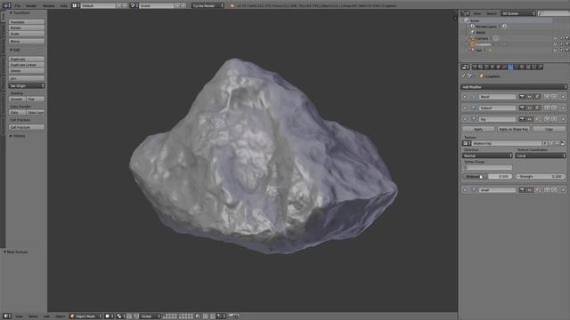Toggle Subsurf modifier edit mode display
570x320 pixels.
click(537, 108)
